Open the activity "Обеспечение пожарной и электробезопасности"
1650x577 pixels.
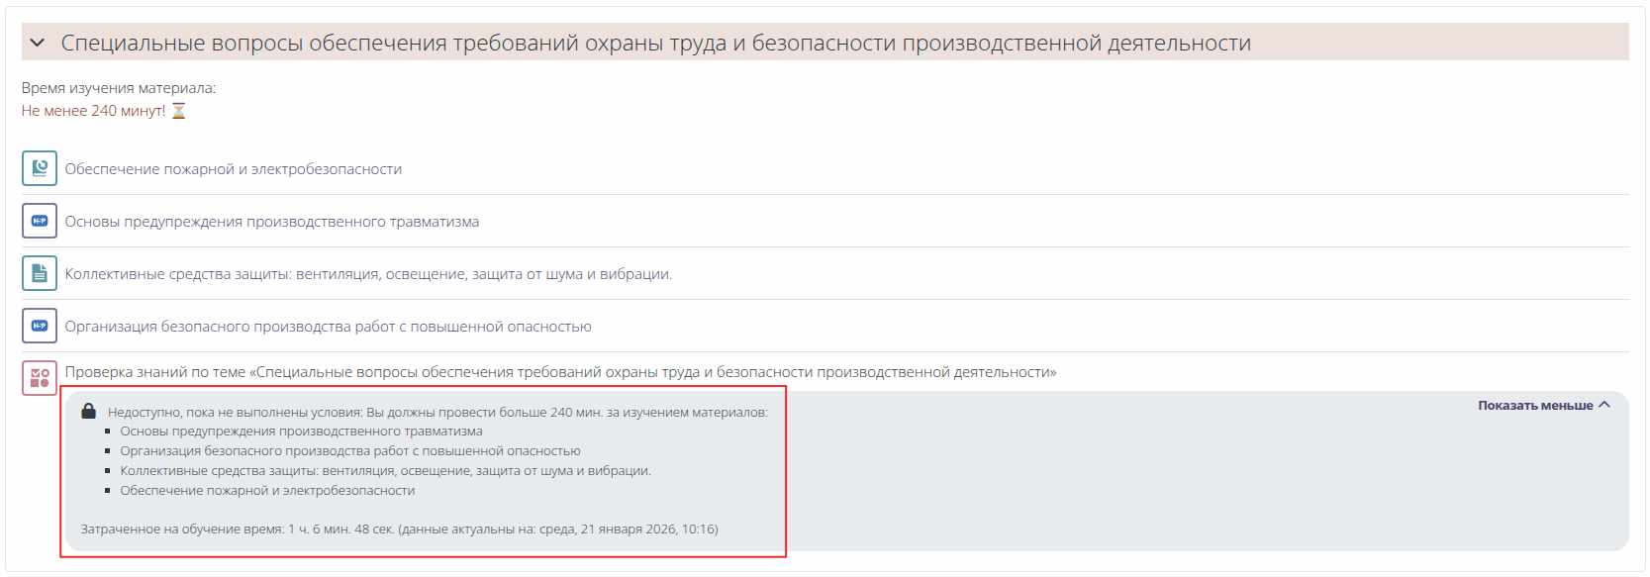click(x=234, y=169)
